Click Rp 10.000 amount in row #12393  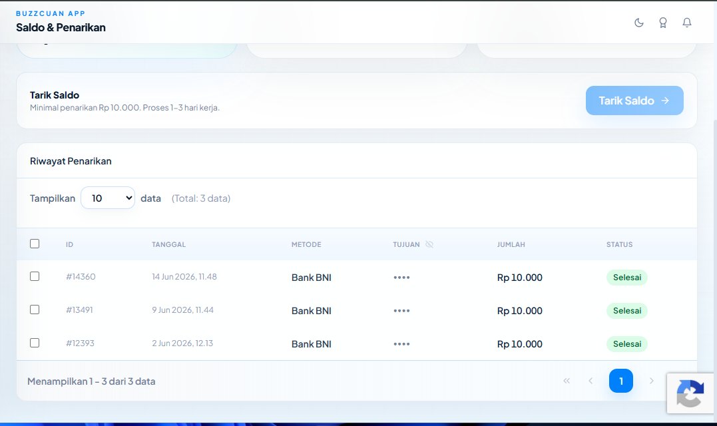[x=519, y=344]
